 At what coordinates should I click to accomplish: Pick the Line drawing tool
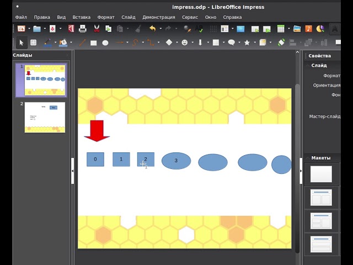[82, 43]
